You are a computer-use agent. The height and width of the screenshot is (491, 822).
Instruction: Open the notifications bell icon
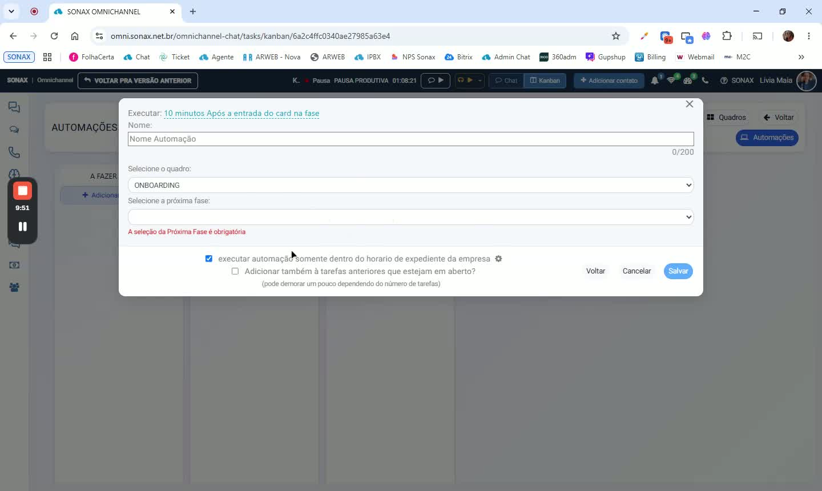tap(655, 81)
